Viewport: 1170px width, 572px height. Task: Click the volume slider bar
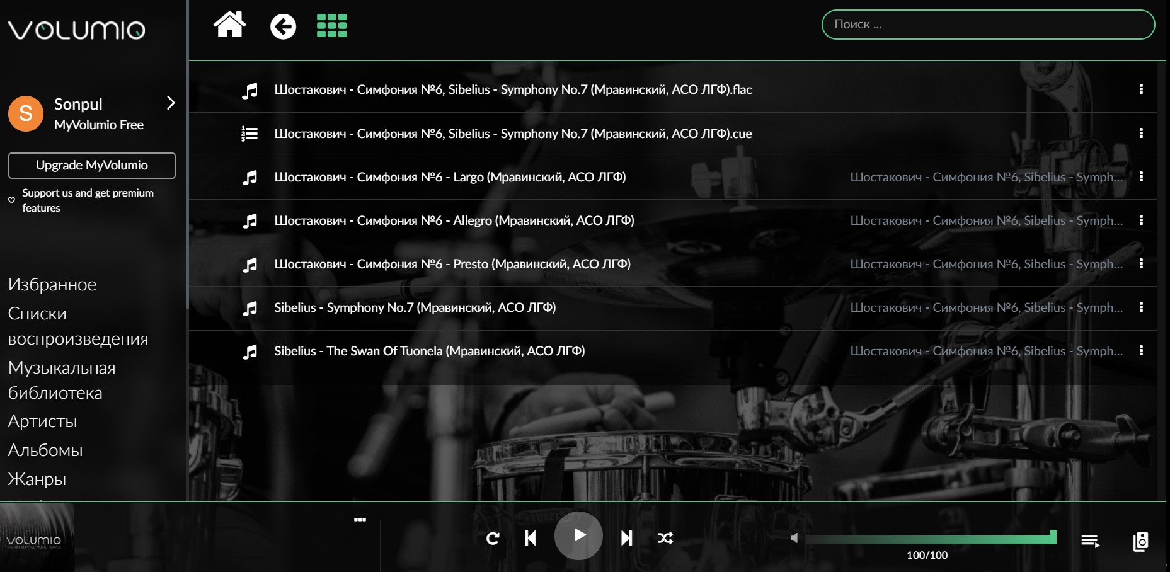pos(929,539)
